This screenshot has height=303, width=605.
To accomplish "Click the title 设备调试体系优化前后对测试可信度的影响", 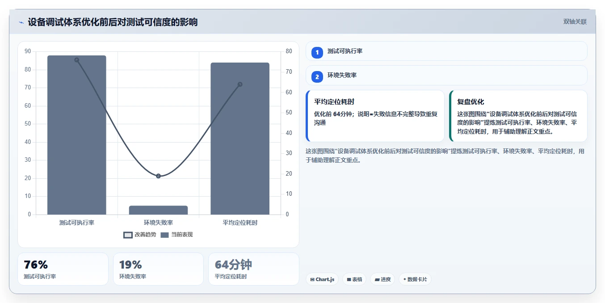I will (113, 22).
